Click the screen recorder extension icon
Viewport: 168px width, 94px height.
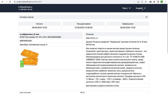[150, 2]
